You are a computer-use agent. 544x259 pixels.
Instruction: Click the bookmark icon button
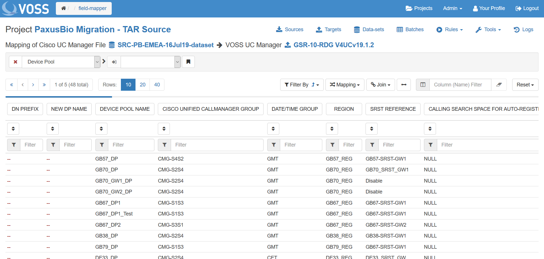pyautogui.click(x=188, y=62)
